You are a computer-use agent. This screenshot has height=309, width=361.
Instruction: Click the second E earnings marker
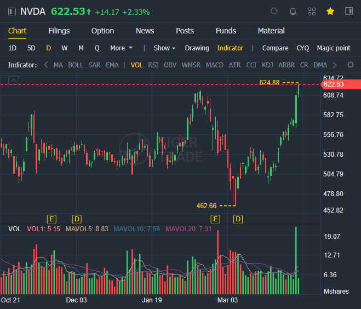(x=215, y=219)
